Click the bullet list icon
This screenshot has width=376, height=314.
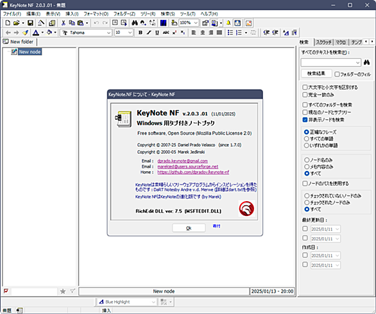click(230, 33)
